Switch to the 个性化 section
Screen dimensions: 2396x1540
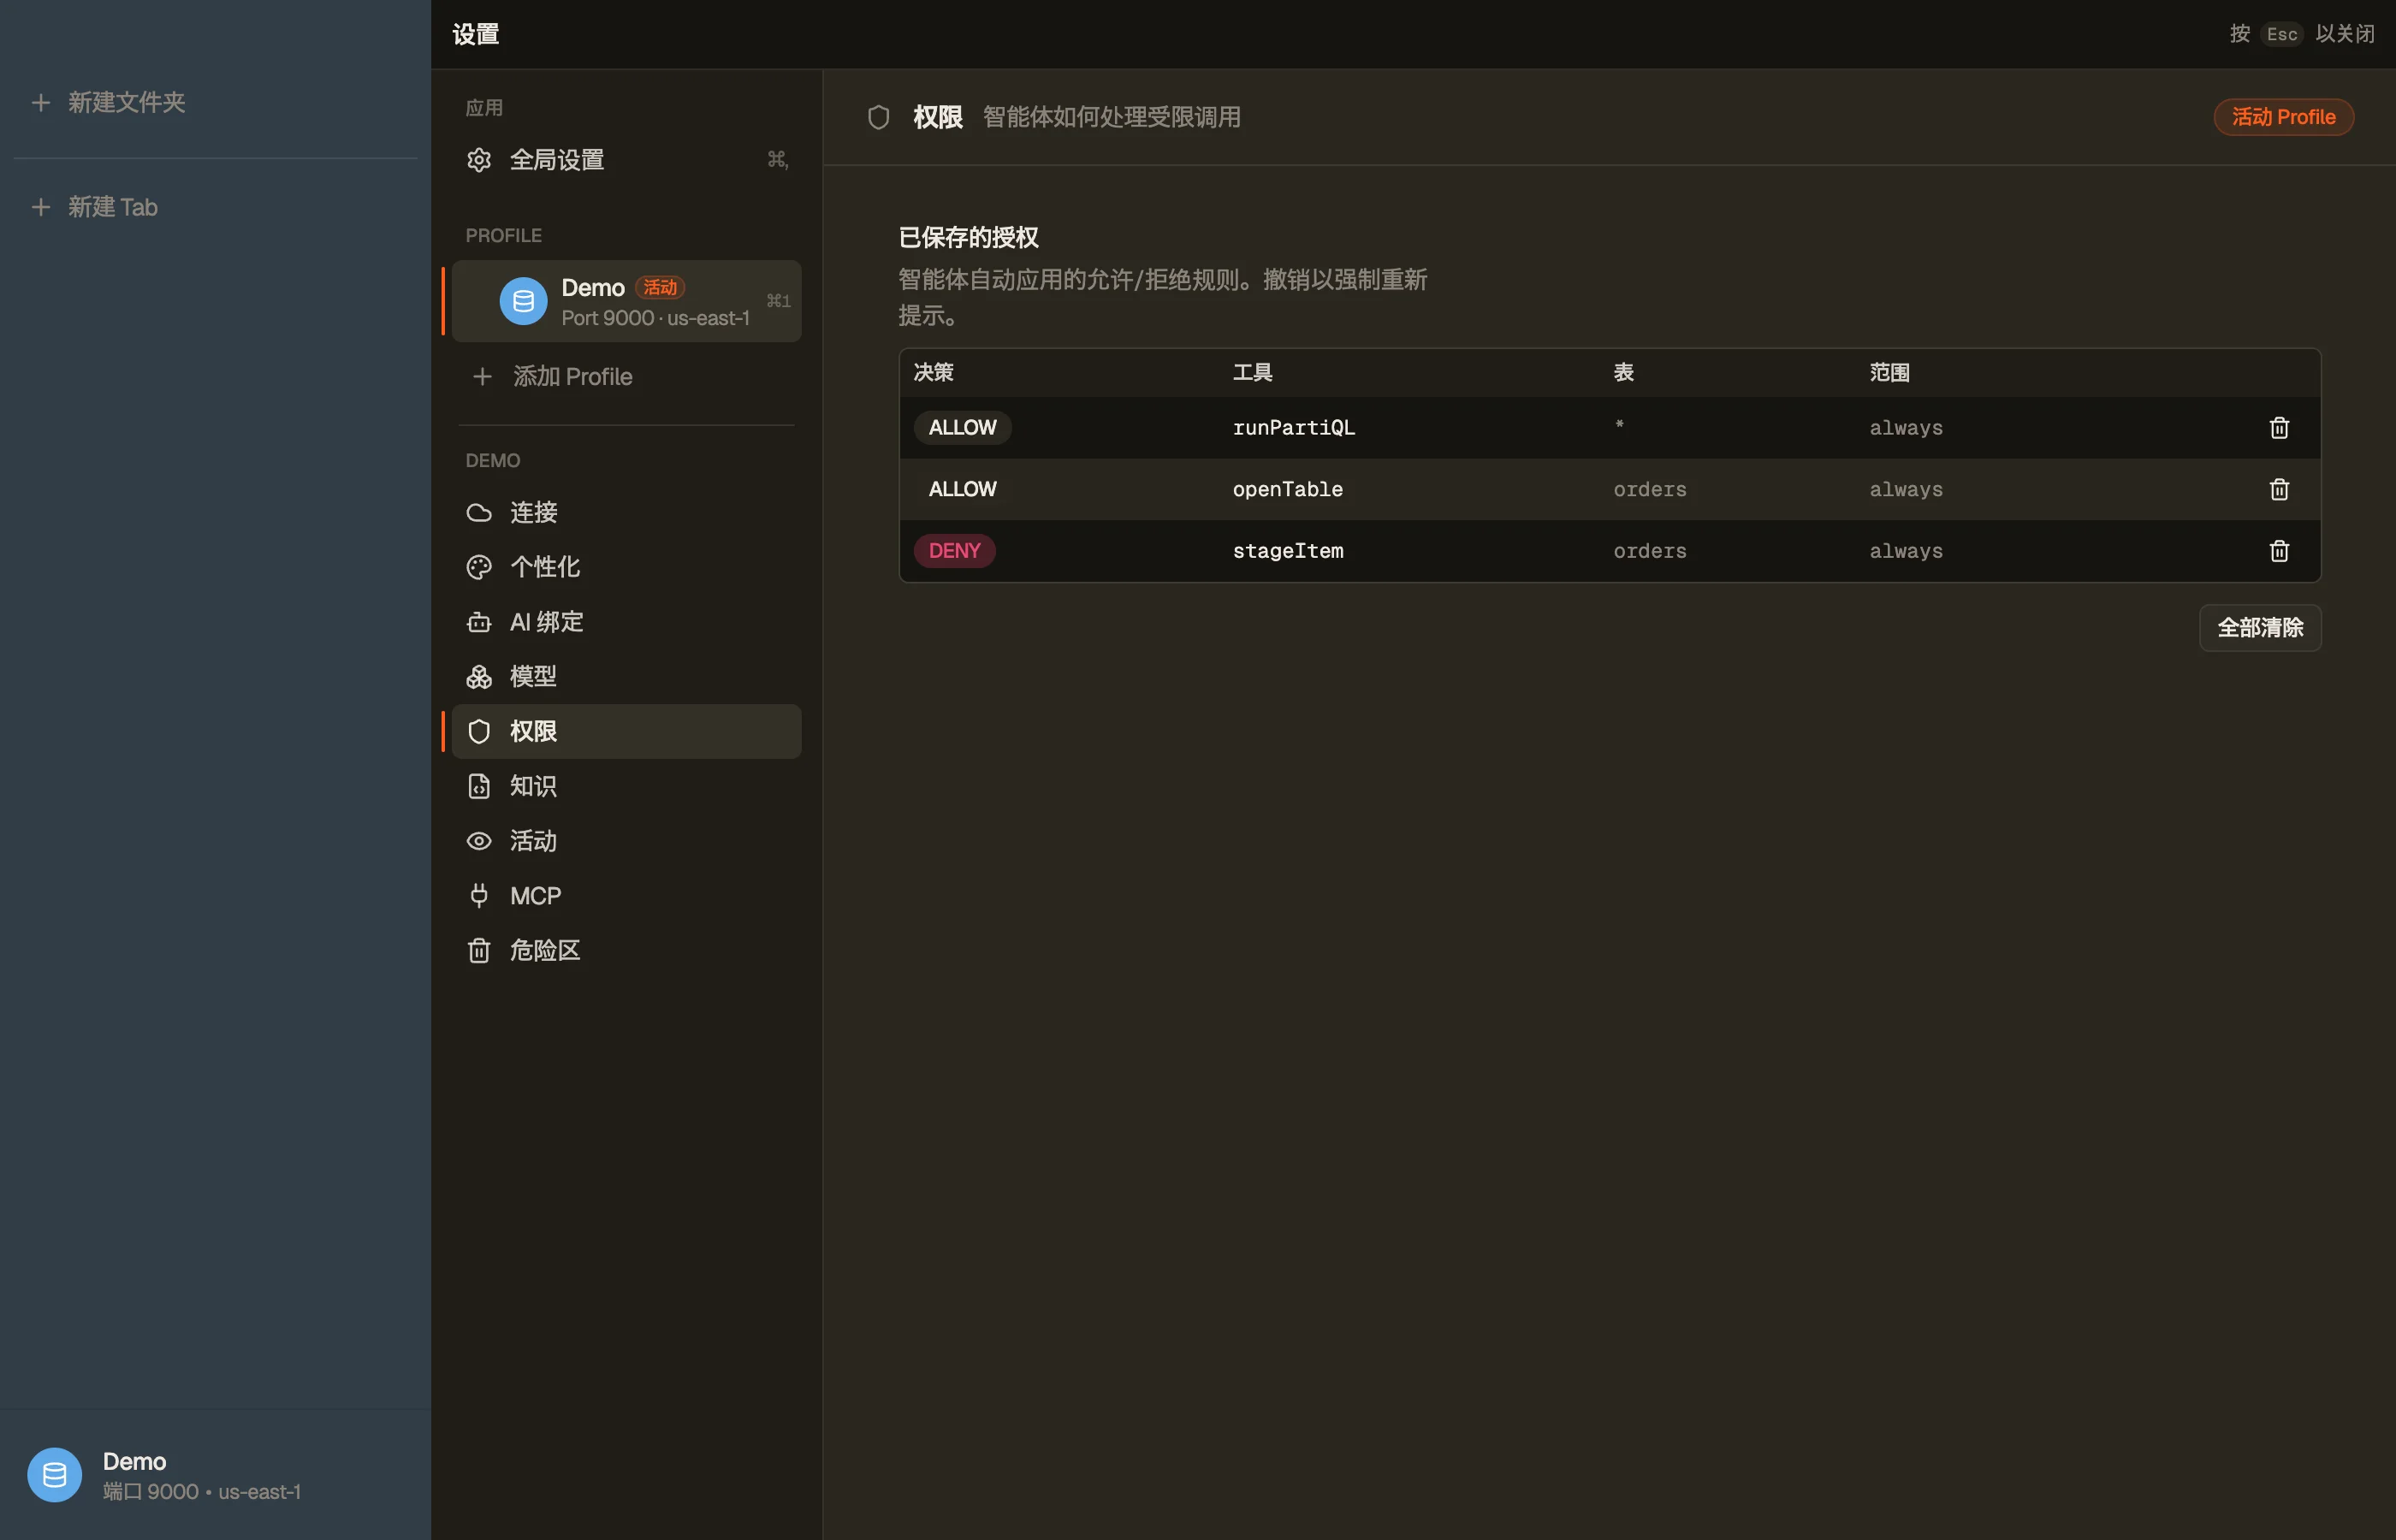626,567
